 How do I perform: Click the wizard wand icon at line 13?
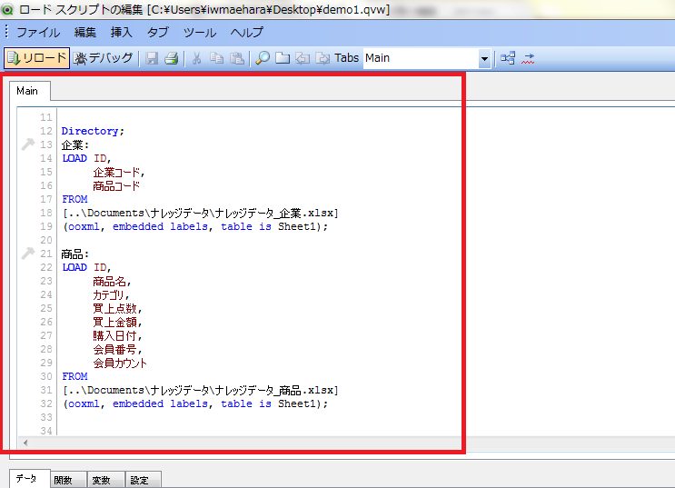pyautogui.click(x=28, y=144)
